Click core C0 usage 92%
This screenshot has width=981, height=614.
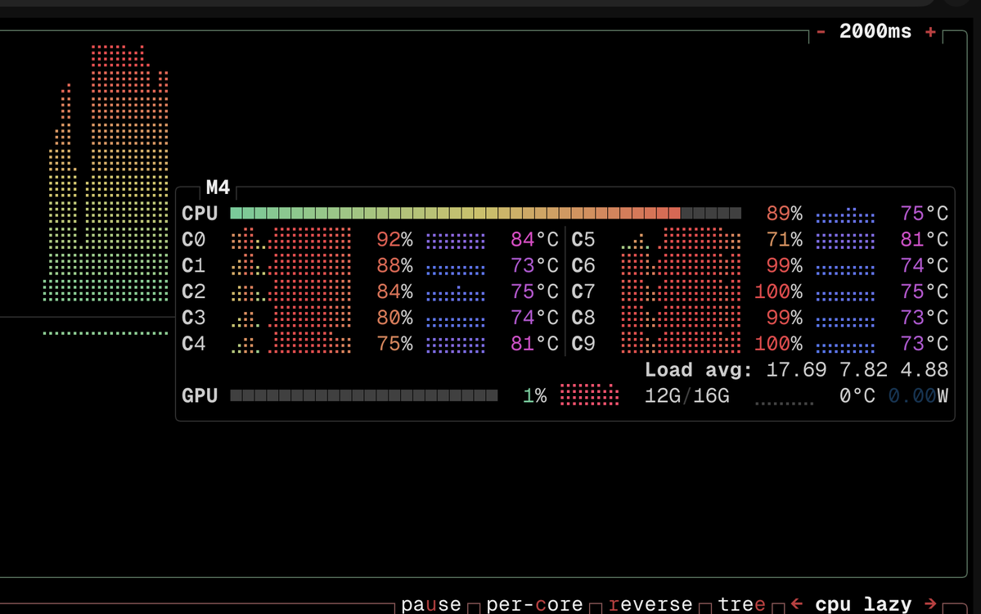pyautogui.click(x=394, y=240)
